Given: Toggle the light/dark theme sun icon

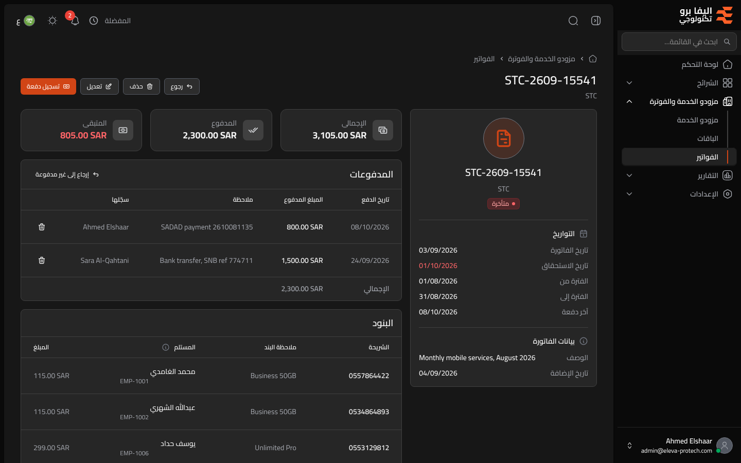Looking at the screenshot, I should (x=52, y=21).
